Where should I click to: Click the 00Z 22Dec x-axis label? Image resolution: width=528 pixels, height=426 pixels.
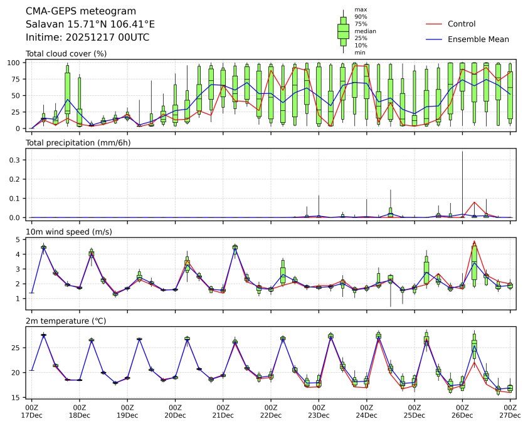pos(271,411)
